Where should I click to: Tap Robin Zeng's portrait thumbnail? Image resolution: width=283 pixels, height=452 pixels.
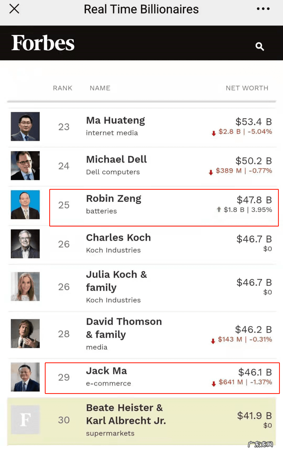(25, 205)
